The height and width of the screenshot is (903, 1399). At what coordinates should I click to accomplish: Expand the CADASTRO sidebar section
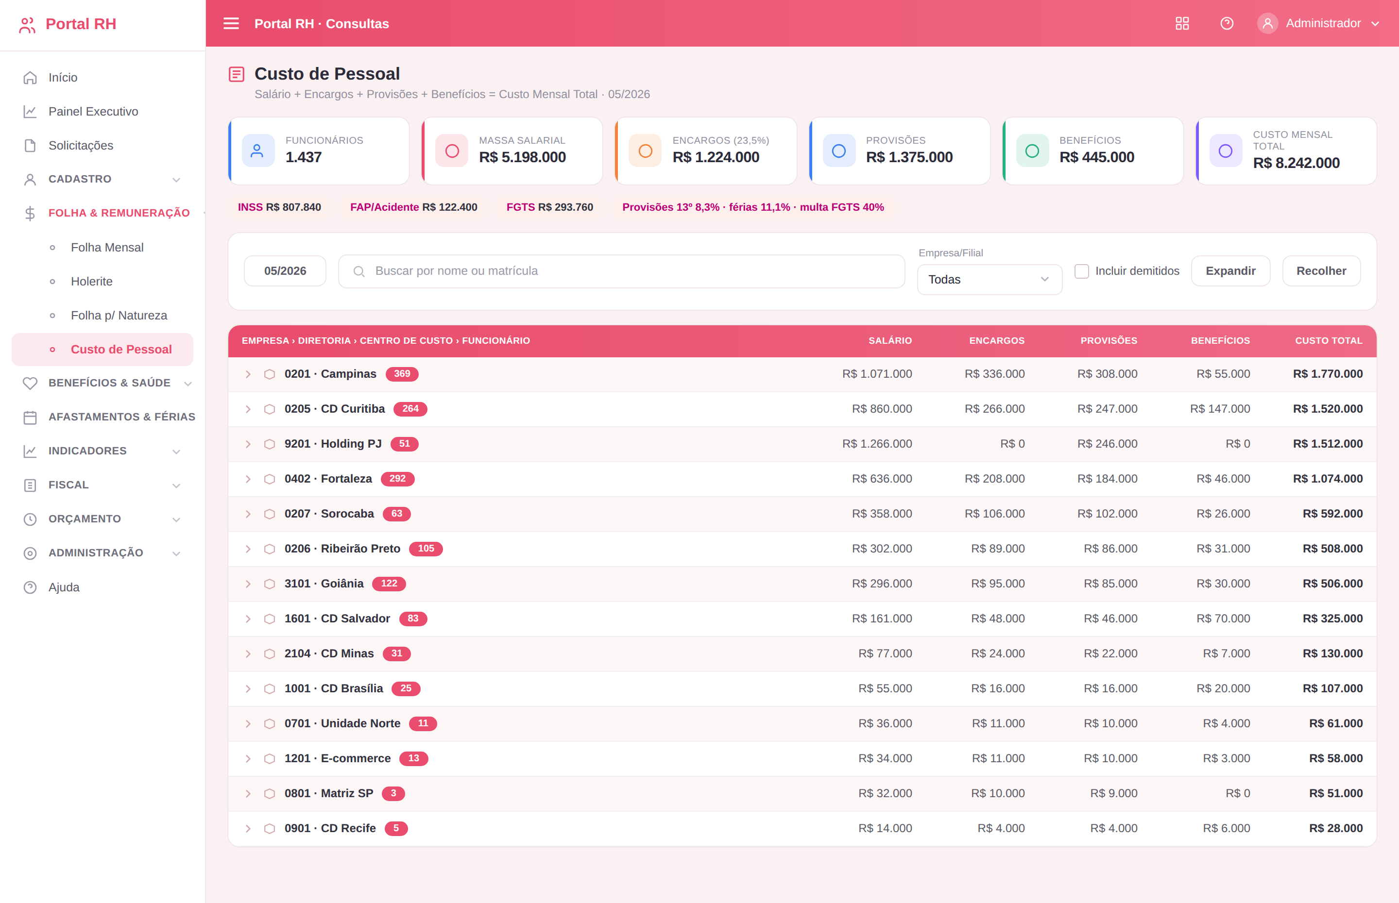[x=102, y=180]
